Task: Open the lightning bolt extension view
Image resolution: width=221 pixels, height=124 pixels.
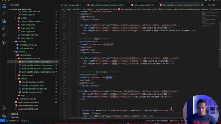Action: [x=4, y=43]
